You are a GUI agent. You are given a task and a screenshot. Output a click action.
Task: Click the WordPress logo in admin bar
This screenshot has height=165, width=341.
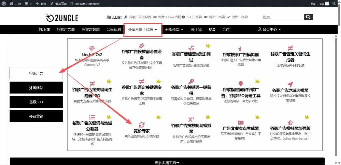click(x=4, y=3)
